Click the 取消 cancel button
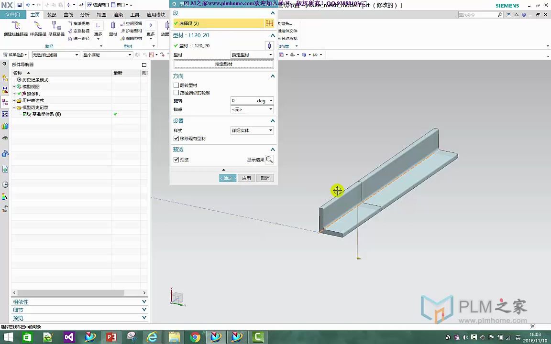The height and width of the screenshot is (344, 551). [265, 178]
